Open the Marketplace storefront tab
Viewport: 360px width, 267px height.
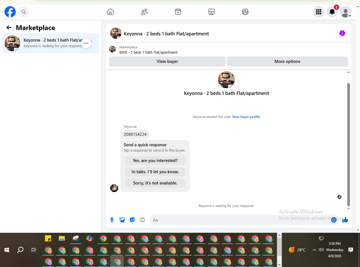211,12
